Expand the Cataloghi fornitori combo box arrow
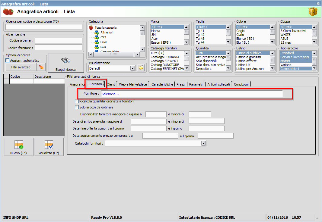The image size is (322, 222). [x=203, y=143]
